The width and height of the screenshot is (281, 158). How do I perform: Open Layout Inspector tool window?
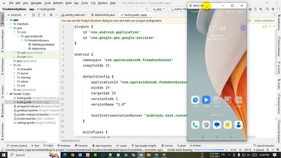click(264, 146)
